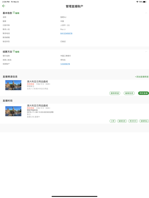
Task: Collapse the 基本信息 section chevron
Action: 146,13
